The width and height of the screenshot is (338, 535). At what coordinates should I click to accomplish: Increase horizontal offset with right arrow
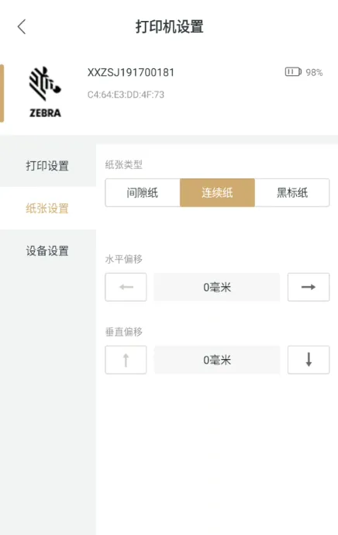[309, 287]
